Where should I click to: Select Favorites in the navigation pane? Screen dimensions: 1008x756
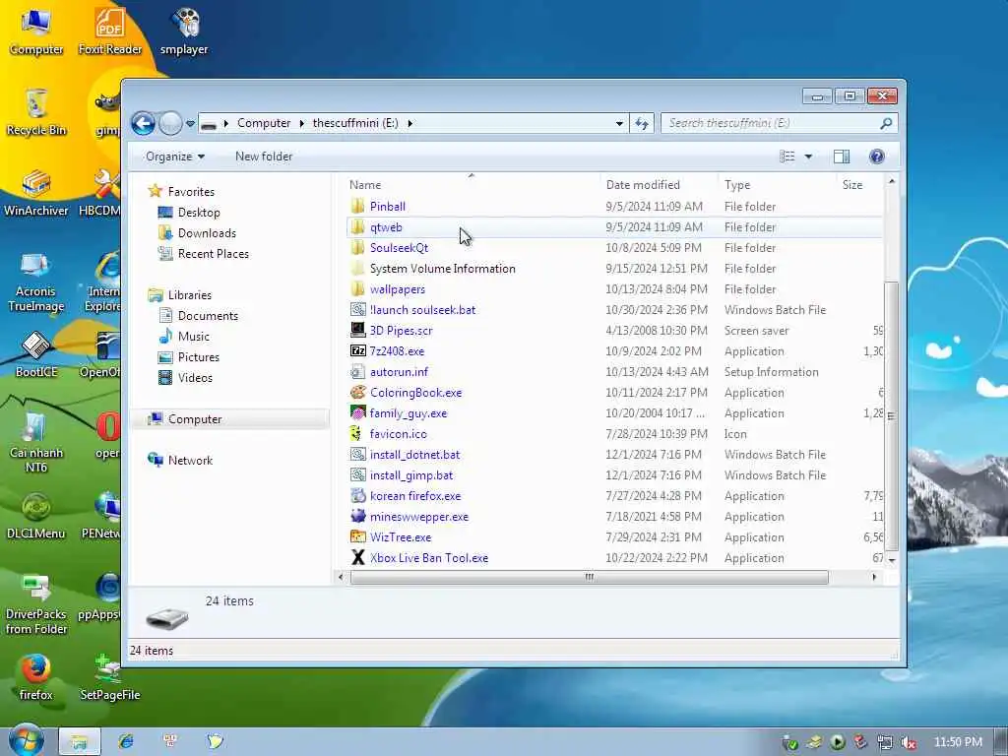pyautogui.click(x=191, y=192)
